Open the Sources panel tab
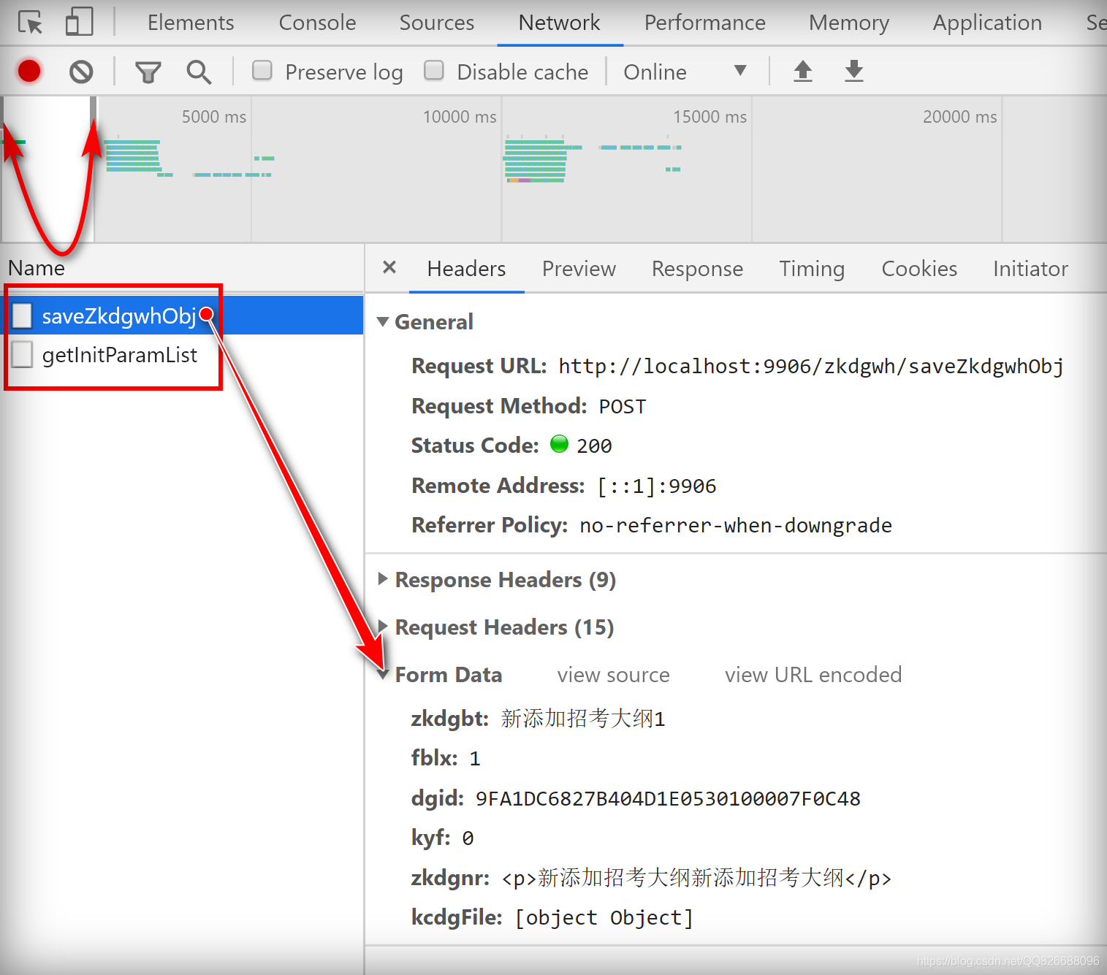1107x975 pixels. tap(437, 23)
